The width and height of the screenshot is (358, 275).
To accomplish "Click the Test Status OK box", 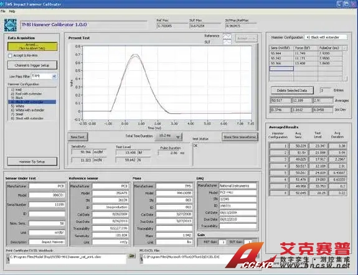I will pyautogui.click(x=225, y=154).
